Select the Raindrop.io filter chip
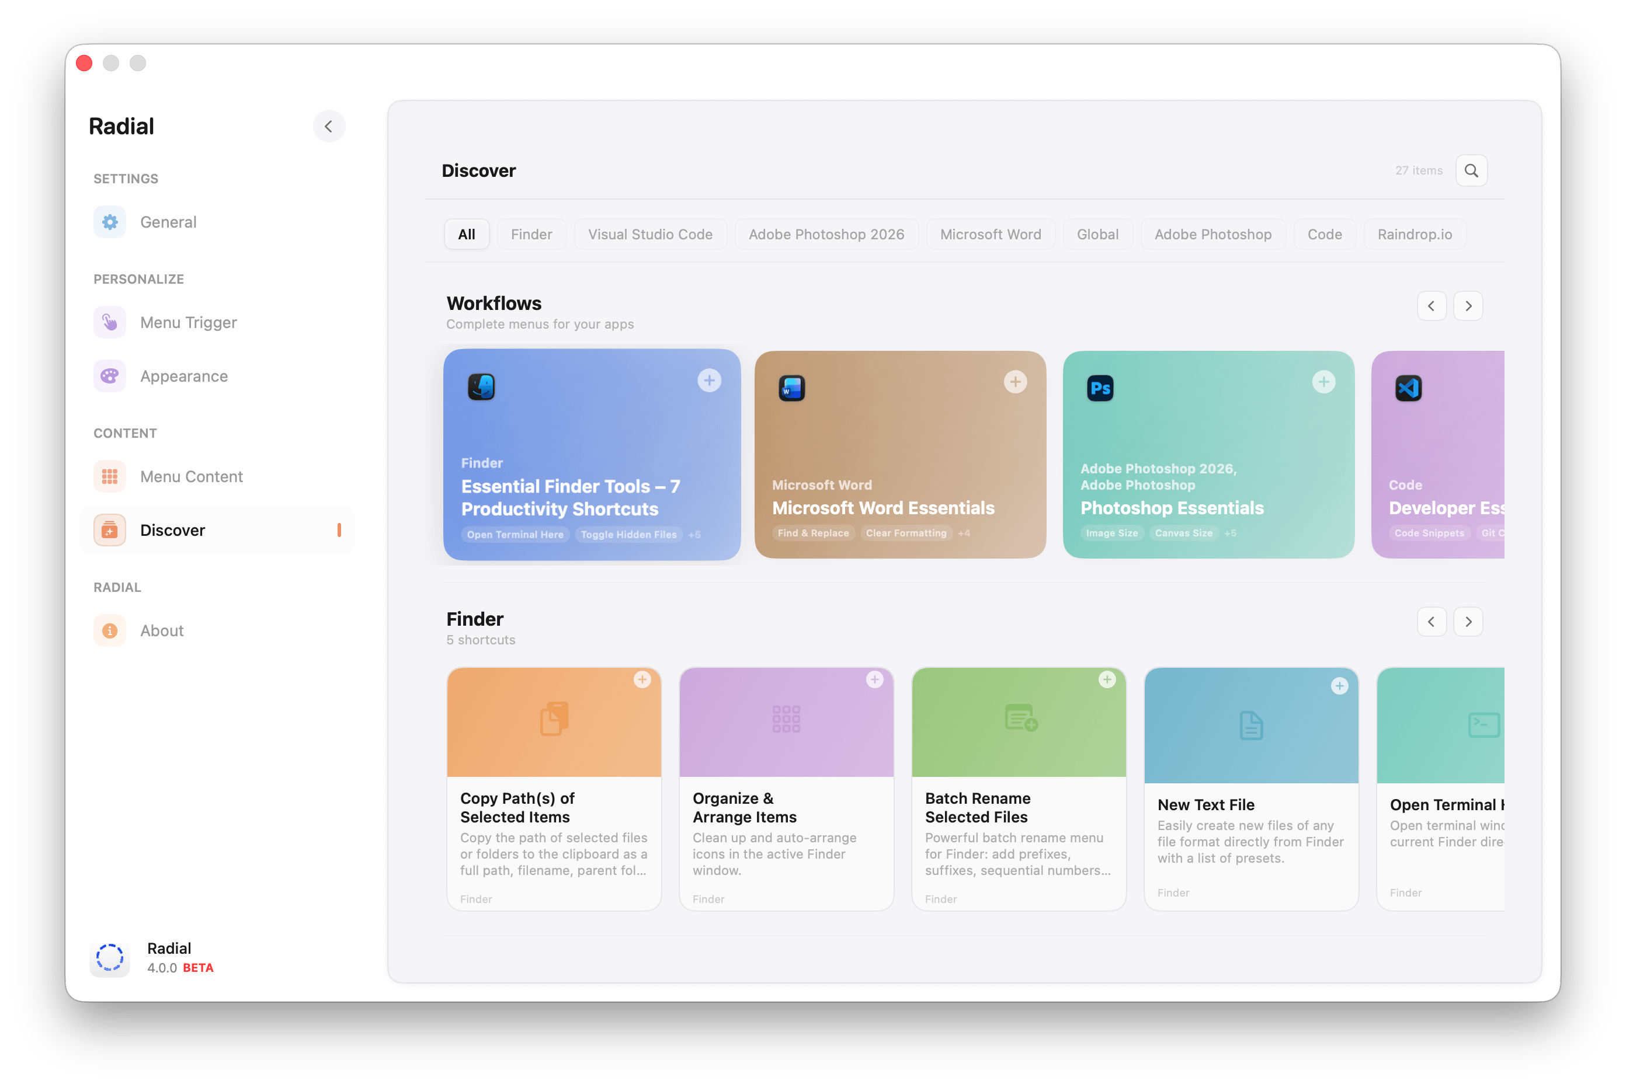Viewport: 1626px width, 1088px height. 1414,235
